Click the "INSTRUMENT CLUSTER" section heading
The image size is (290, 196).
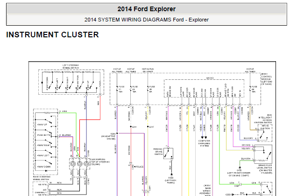point(52,35)
